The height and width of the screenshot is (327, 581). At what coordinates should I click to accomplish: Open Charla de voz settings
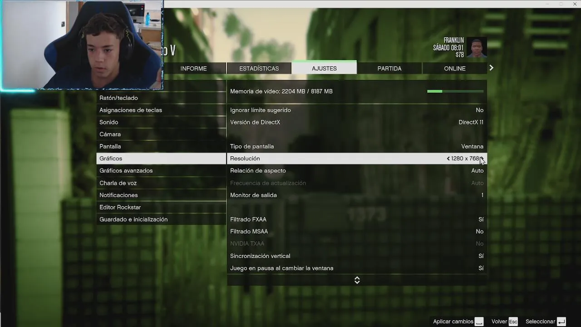click(161, 183)
